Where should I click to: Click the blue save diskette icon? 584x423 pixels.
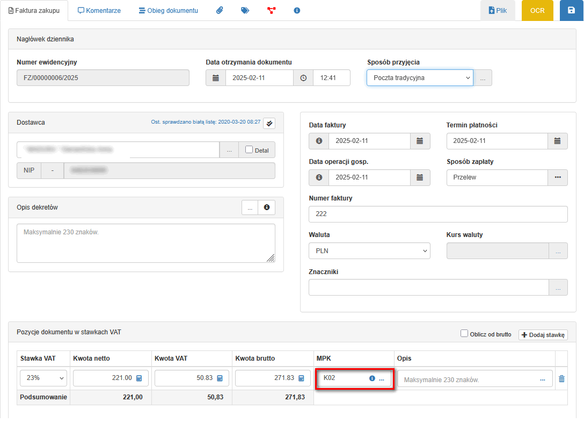coord(571,10)
